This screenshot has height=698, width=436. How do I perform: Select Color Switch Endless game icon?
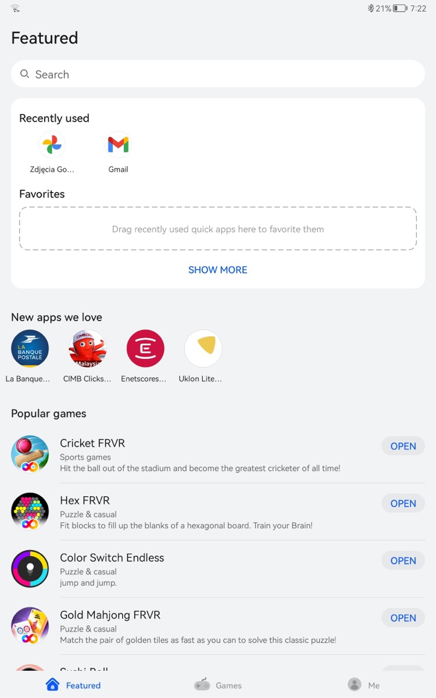(x=30, y=569)
